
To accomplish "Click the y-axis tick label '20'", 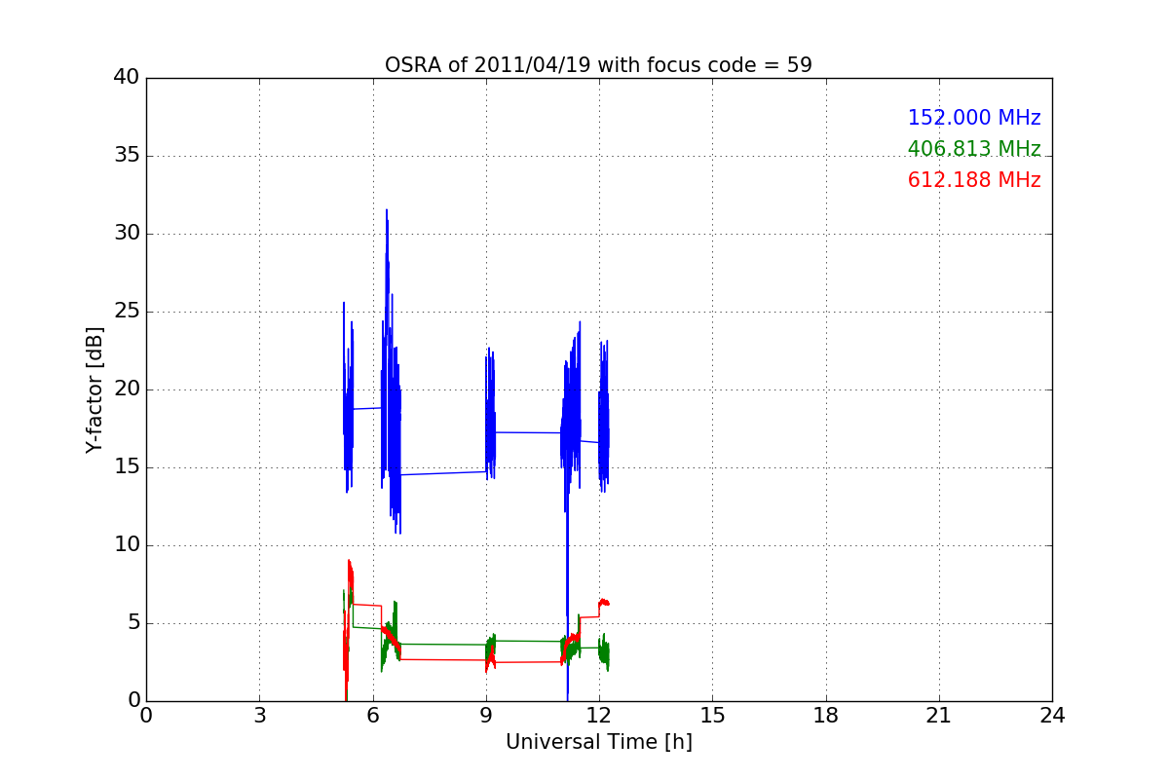I will point(127,389).
